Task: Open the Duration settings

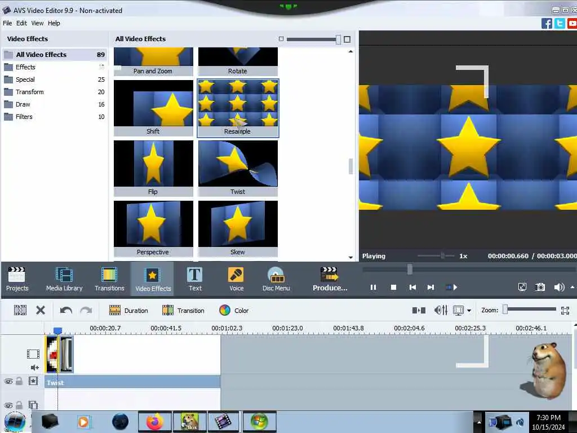Action: tap(128, 311)
